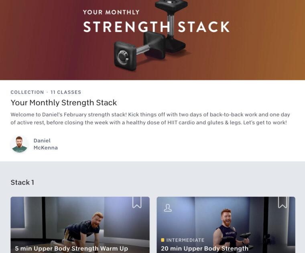Viewport: 305px width, 253px height.
Task: Click the 11 CLASSES count label
Action: click(66, 92)
